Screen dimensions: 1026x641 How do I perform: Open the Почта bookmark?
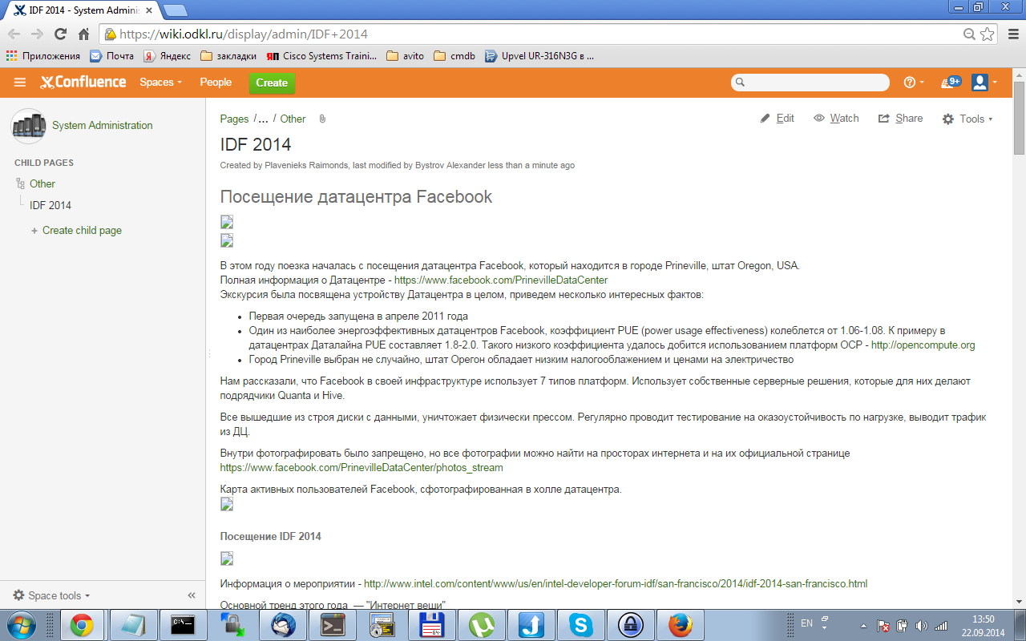click(111, 56)
